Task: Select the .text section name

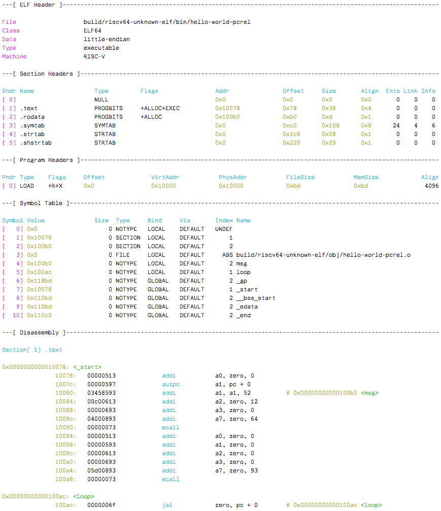Action: (x=28, y=108)
